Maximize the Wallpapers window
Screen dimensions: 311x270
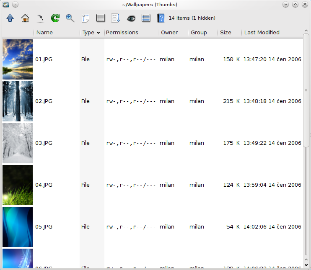pos(295,4)
